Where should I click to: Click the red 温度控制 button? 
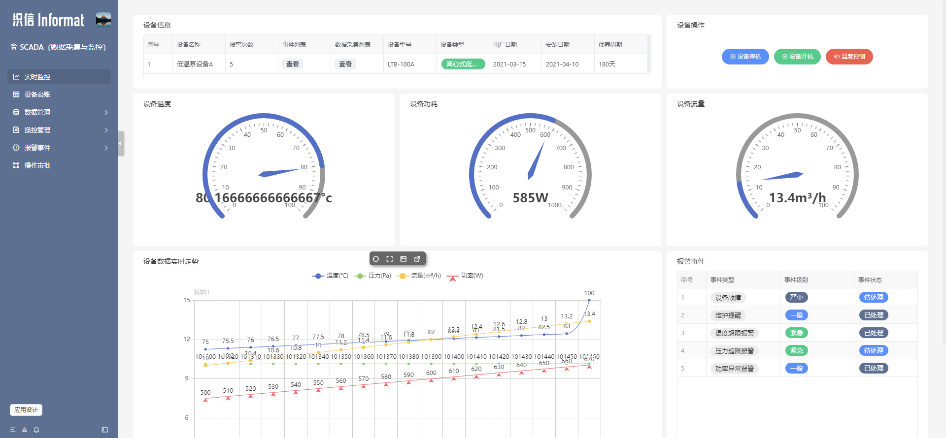pos(849,57)
